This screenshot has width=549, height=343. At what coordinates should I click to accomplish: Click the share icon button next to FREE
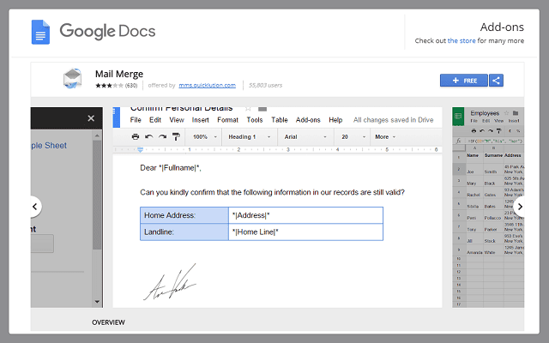(496, 81)
